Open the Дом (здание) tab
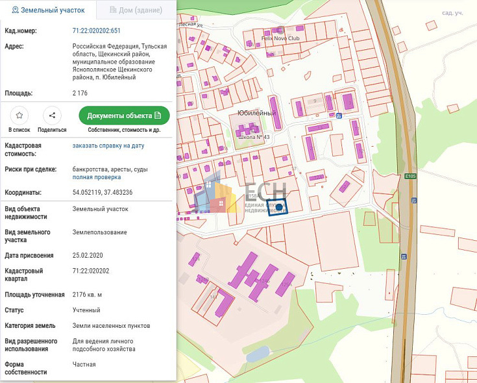Screen dimensions: 477x383 point(136,10)
